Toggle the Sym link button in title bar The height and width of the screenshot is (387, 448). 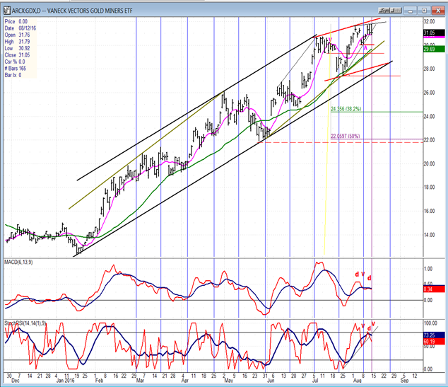coord(384,11)
